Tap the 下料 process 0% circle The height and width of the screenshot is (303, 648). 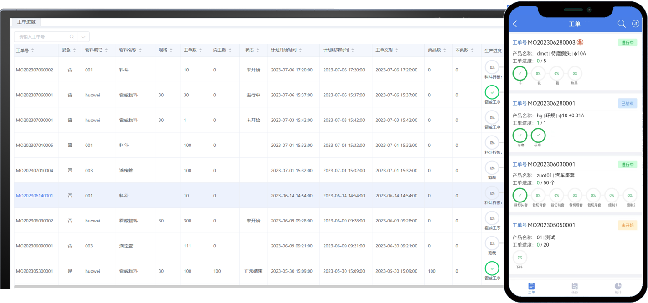(x=520, y=258)
